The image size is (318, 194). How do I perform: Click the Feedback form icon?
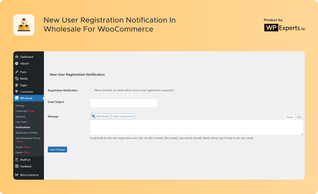click(x=17, y=166)
